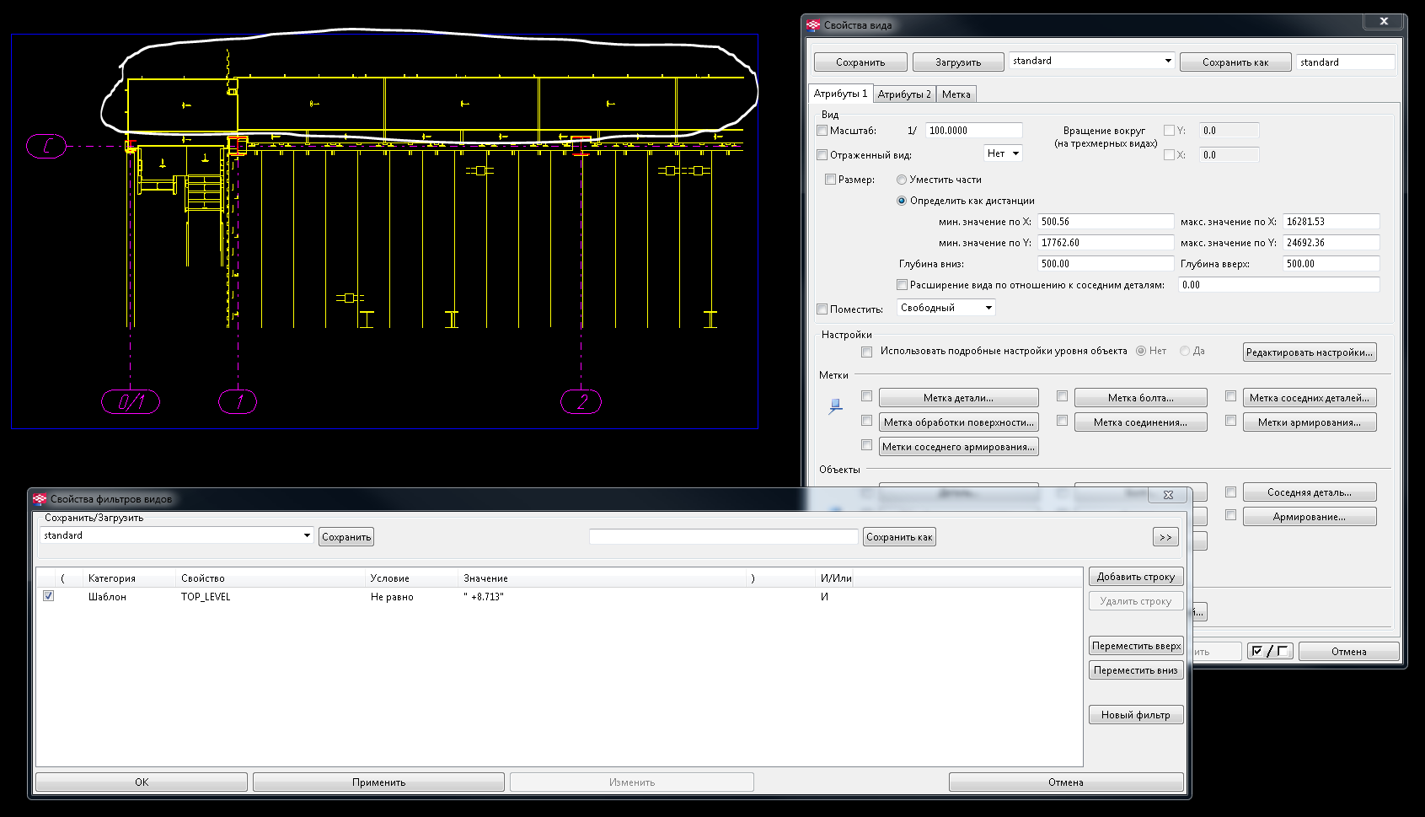
Task: Open the Метка болта settings button
Action: [1140, 398]
